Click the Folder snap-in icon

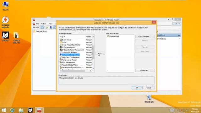pyautogui.click(x=61, y=42)
